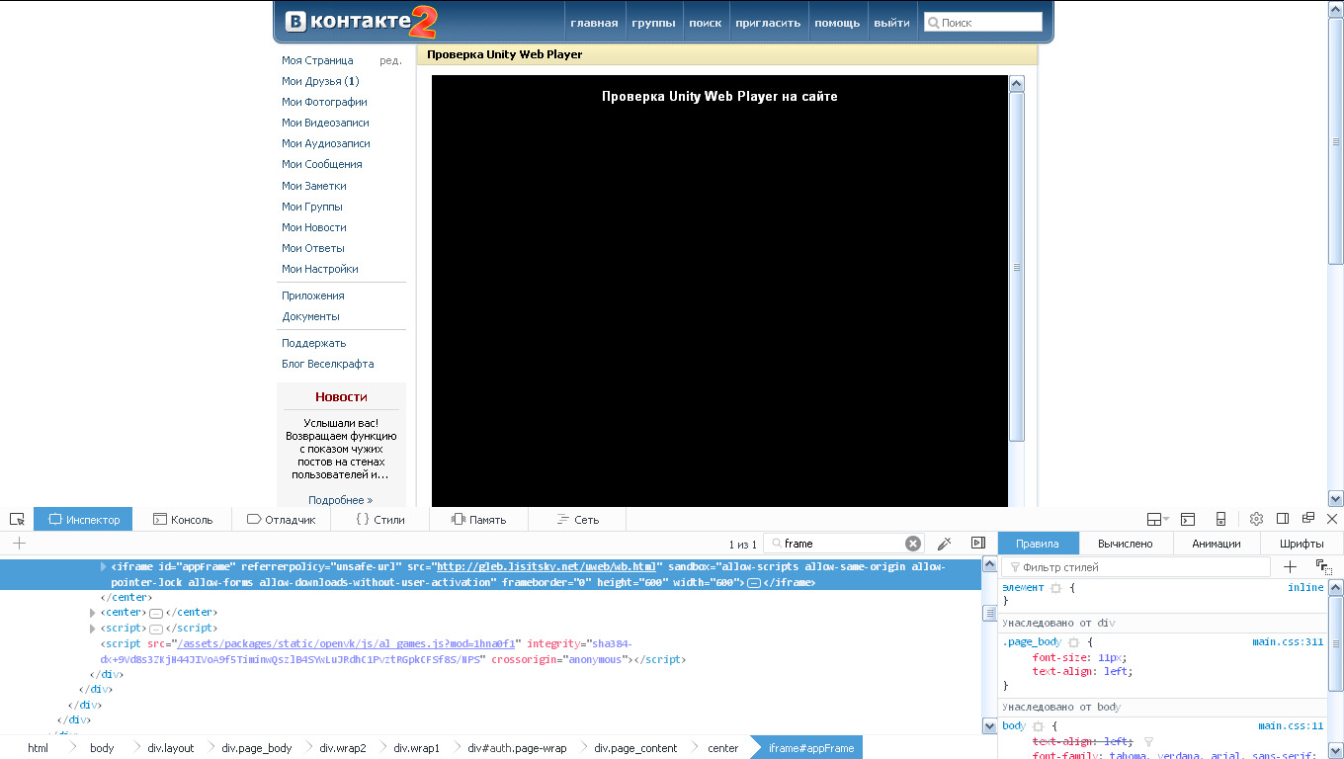Open the Память tab

click(479, 519)
